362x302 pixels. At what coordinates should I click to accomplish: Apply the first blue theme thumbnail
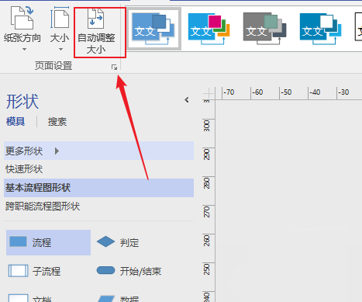coord(154,29)
